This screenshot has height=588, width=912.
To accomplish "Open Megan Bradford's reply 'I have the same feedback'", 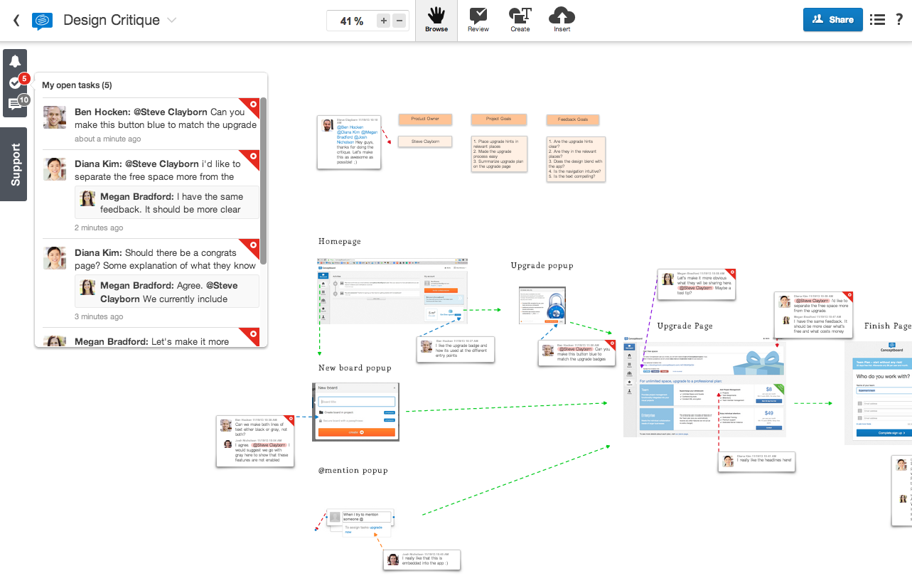I will point(167,203).
